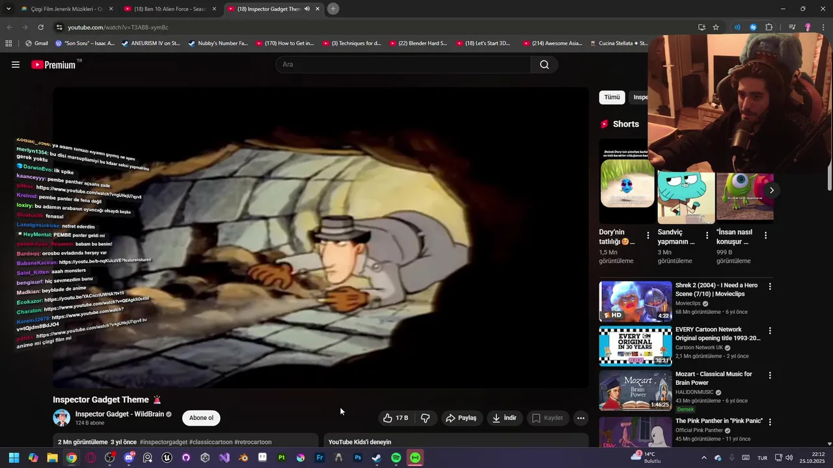This screenshot has height=468, width=833.
Task: Open the Chrome media control icon
Action: [792, 27]
